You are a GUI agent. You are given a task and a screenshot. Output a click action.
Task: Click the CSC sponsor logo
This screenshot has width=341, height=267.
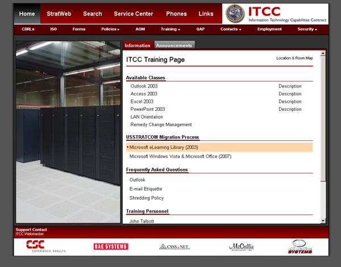46,246
